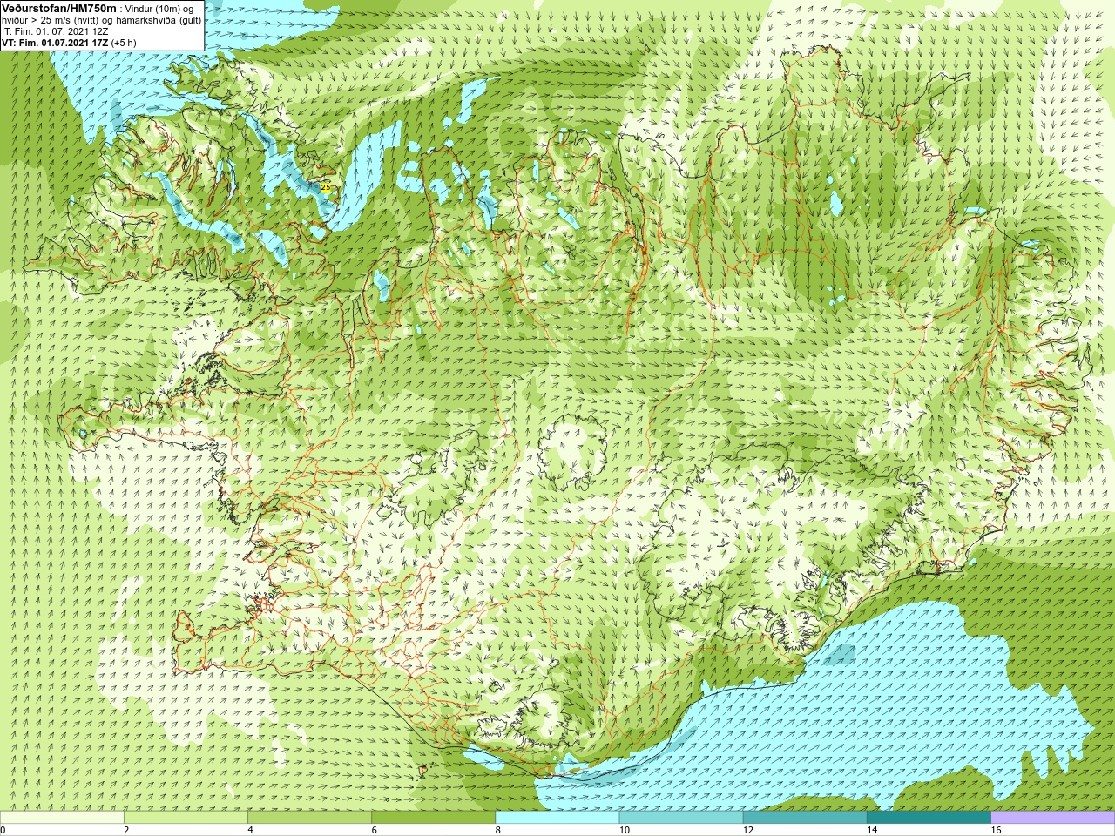
Task: Click the yellow 25 gust marker
Action: 326,187
